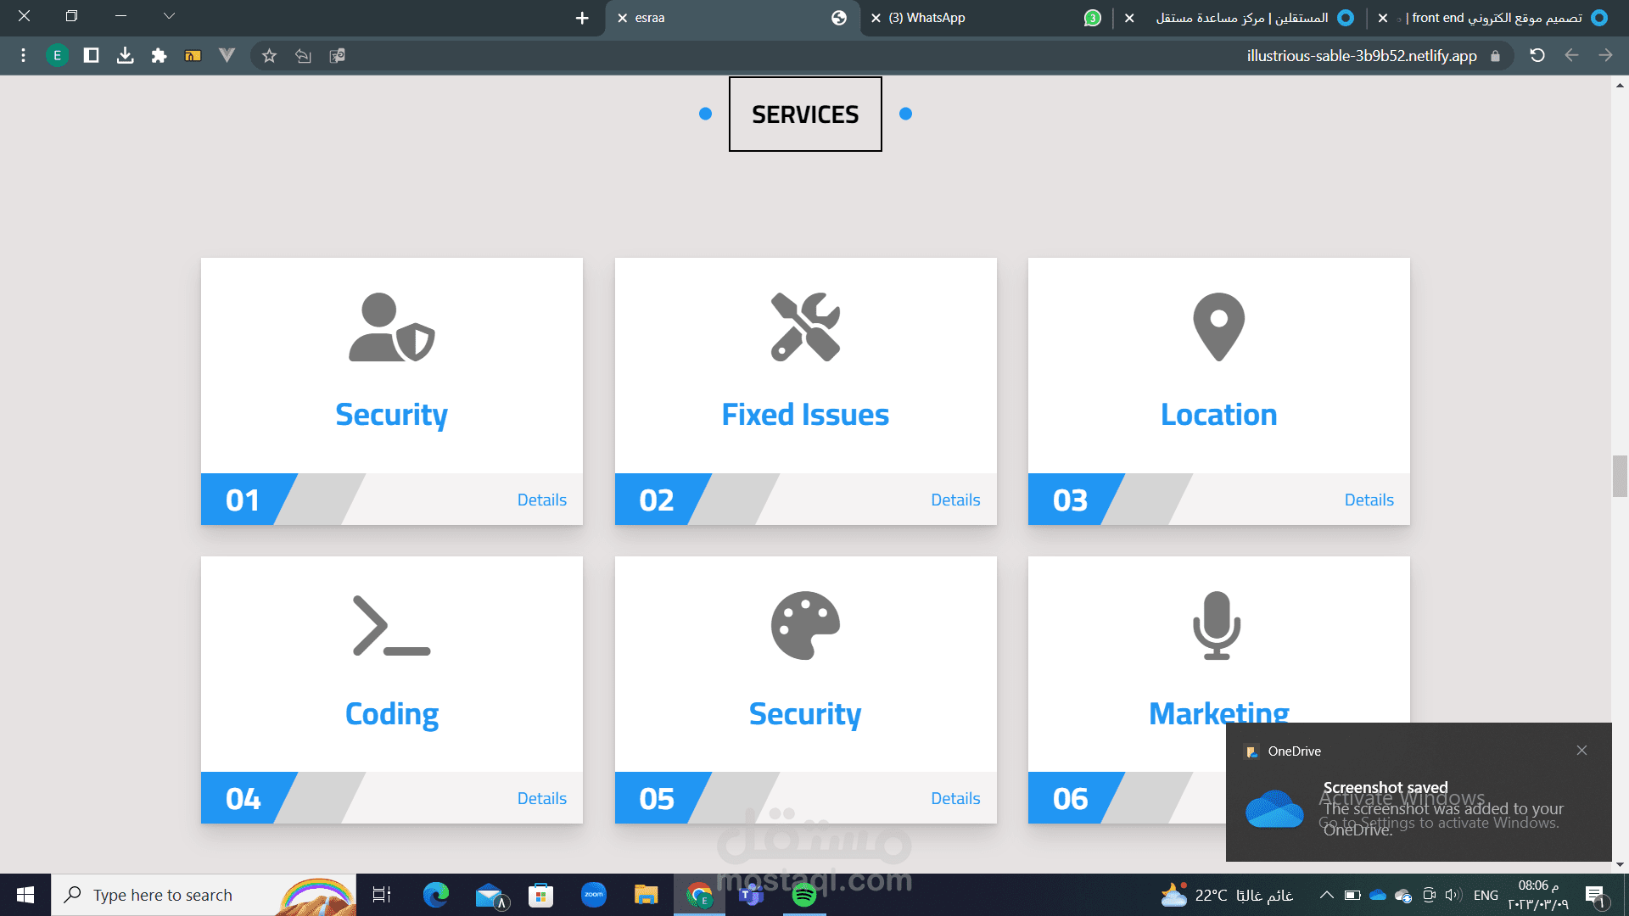Click the share page icon in address bar
1629x916 pixels.
pyautogui.click(x=303, y=56)
